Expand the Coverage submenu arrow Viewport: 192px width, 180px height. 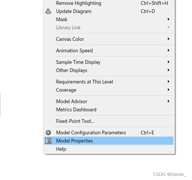(x=168, y=90)
